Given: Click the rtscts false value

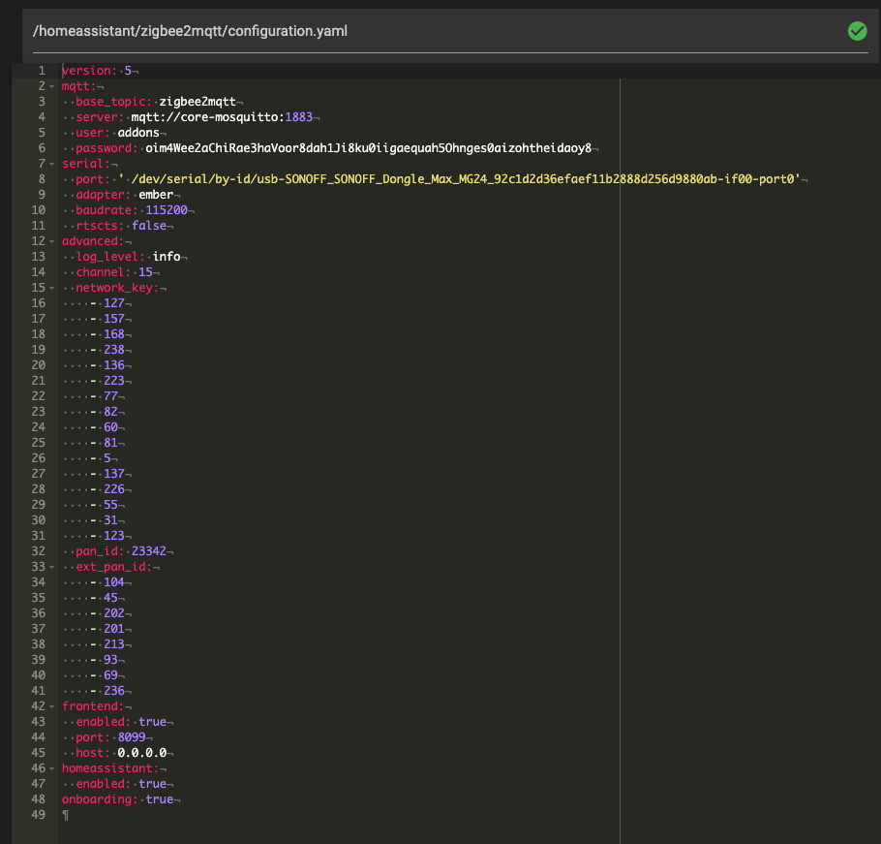Looking at the screenshot, I should (150, 226).
